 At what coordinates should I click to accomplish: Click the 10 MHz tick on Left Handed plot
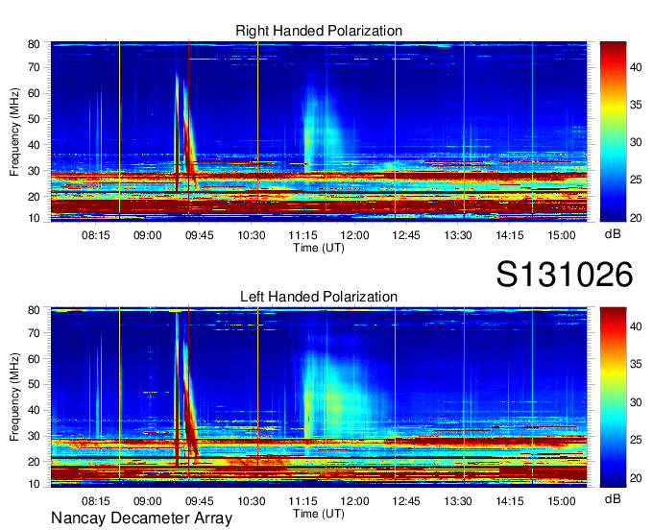pos(34,484)
